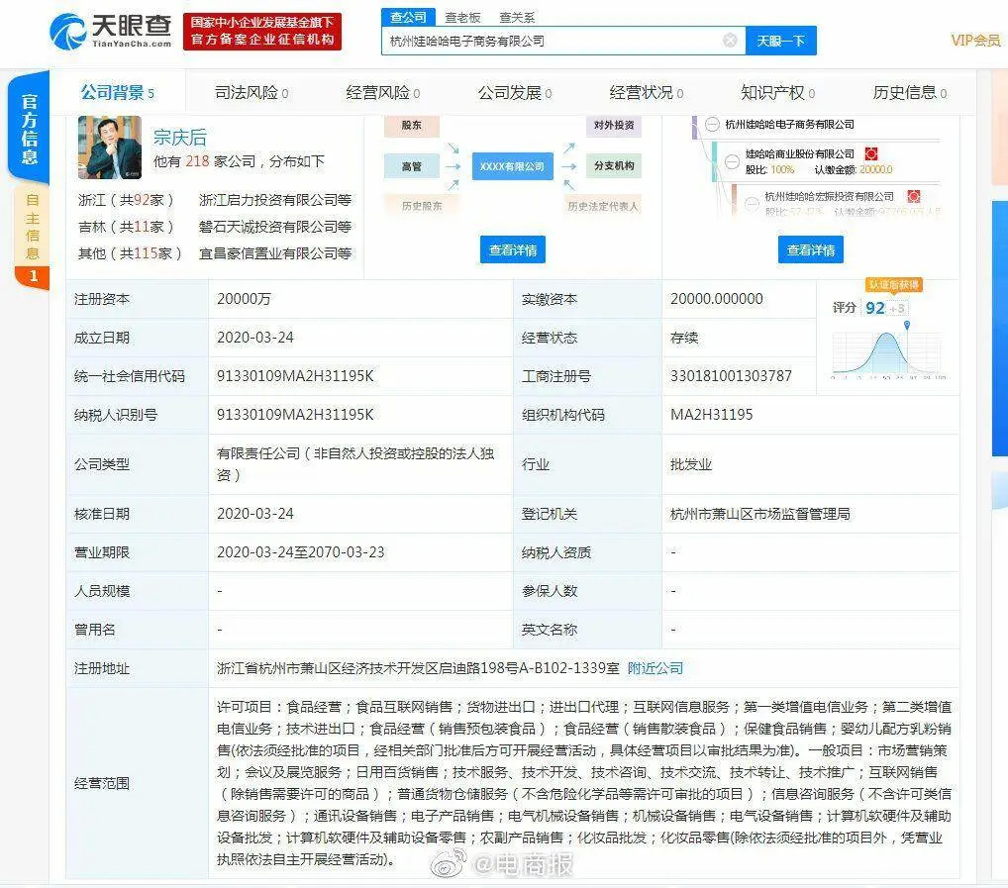The image size is (1008, 888).
Task: Click the photo of 宗庆后
Action: pyautogui.click(x=109, y=148)
